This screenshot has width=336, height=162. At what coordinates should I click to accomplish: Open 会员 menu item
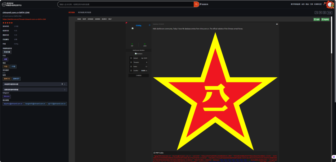[303, 4]
